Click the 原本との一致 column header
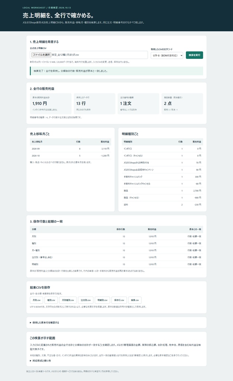The width and height of the screenshot is (233, 381). [x=195, y=229]
